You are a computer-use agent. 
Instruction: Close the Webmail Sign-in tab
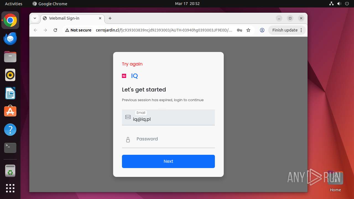coord(100,18)
